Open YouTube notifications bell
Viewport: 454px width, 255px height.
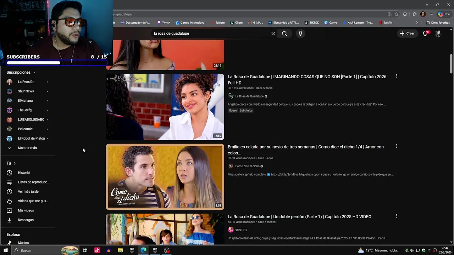point(425,33)
